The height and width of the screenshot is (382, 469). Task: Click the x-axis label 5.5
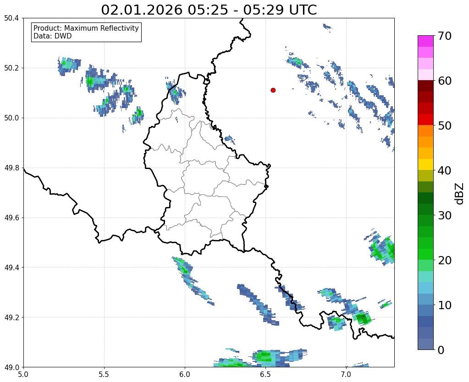click(x=104, y=374)
